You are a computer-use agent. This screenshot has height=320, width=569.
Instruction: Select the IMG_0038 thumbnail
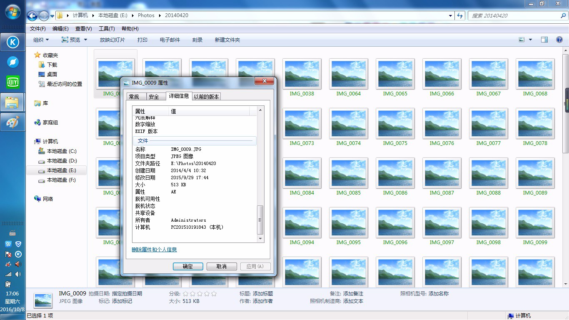tap(302, 74)
